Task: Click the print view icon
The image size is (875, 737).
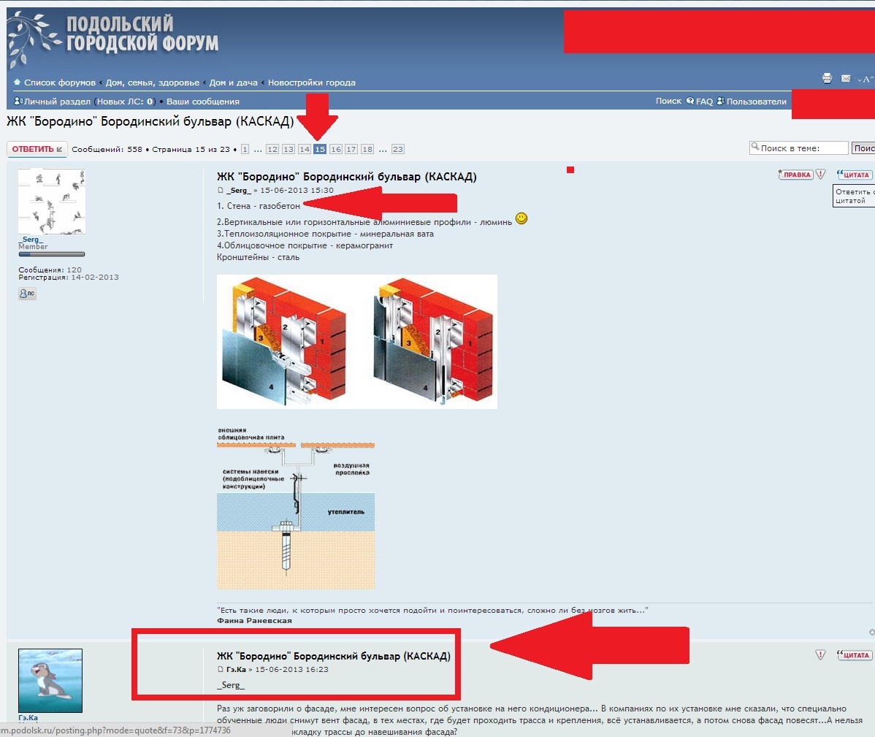Action: point(827,78)
